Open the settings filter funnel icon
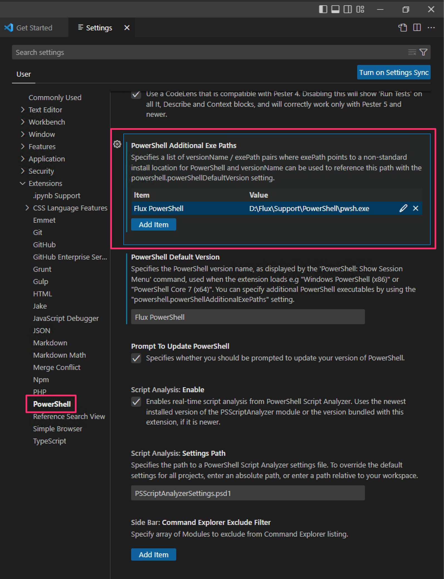 point(423,52)
